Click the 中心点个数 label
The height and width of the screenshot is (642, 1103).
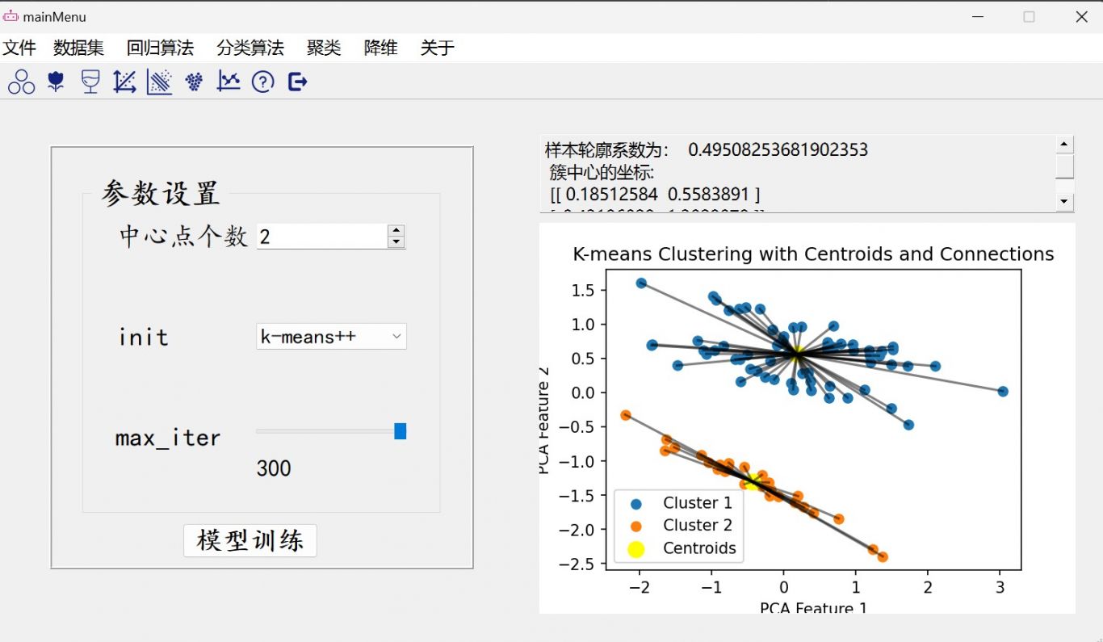click(x=183, y=236)
